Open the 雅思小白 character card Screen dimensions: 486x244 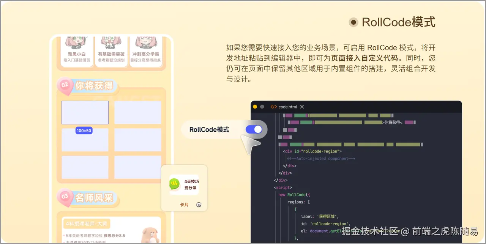77,51
